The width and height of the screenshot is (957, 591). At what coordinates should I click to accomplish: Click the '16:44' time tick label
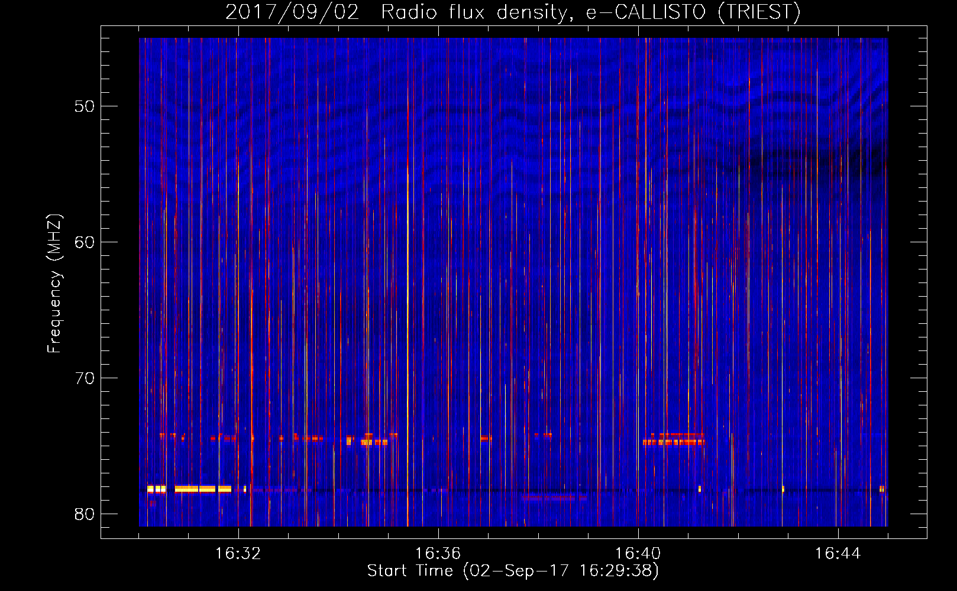[x=838, y=554]
